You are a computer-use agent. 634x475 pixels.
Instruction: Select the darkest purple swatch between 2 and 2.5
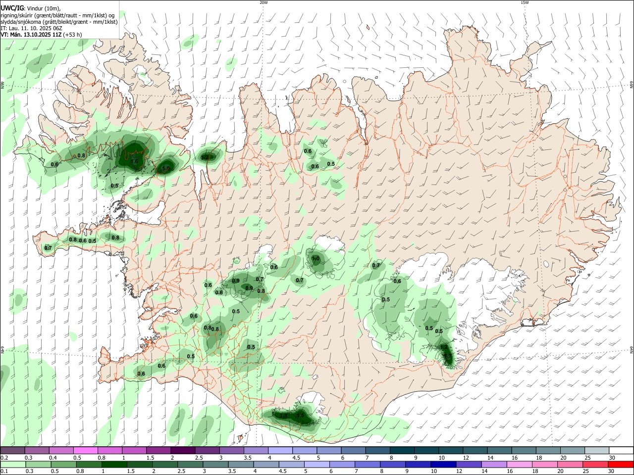click(x=182, y=450)
